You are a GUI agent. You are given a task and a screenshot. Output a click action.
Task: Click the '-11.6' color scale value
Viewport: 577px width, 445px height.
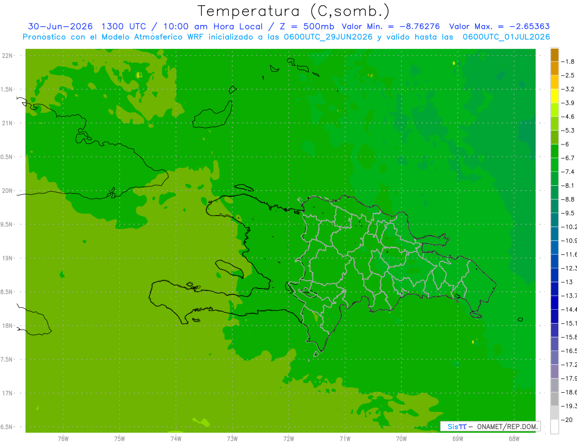[x=569, y=254]
